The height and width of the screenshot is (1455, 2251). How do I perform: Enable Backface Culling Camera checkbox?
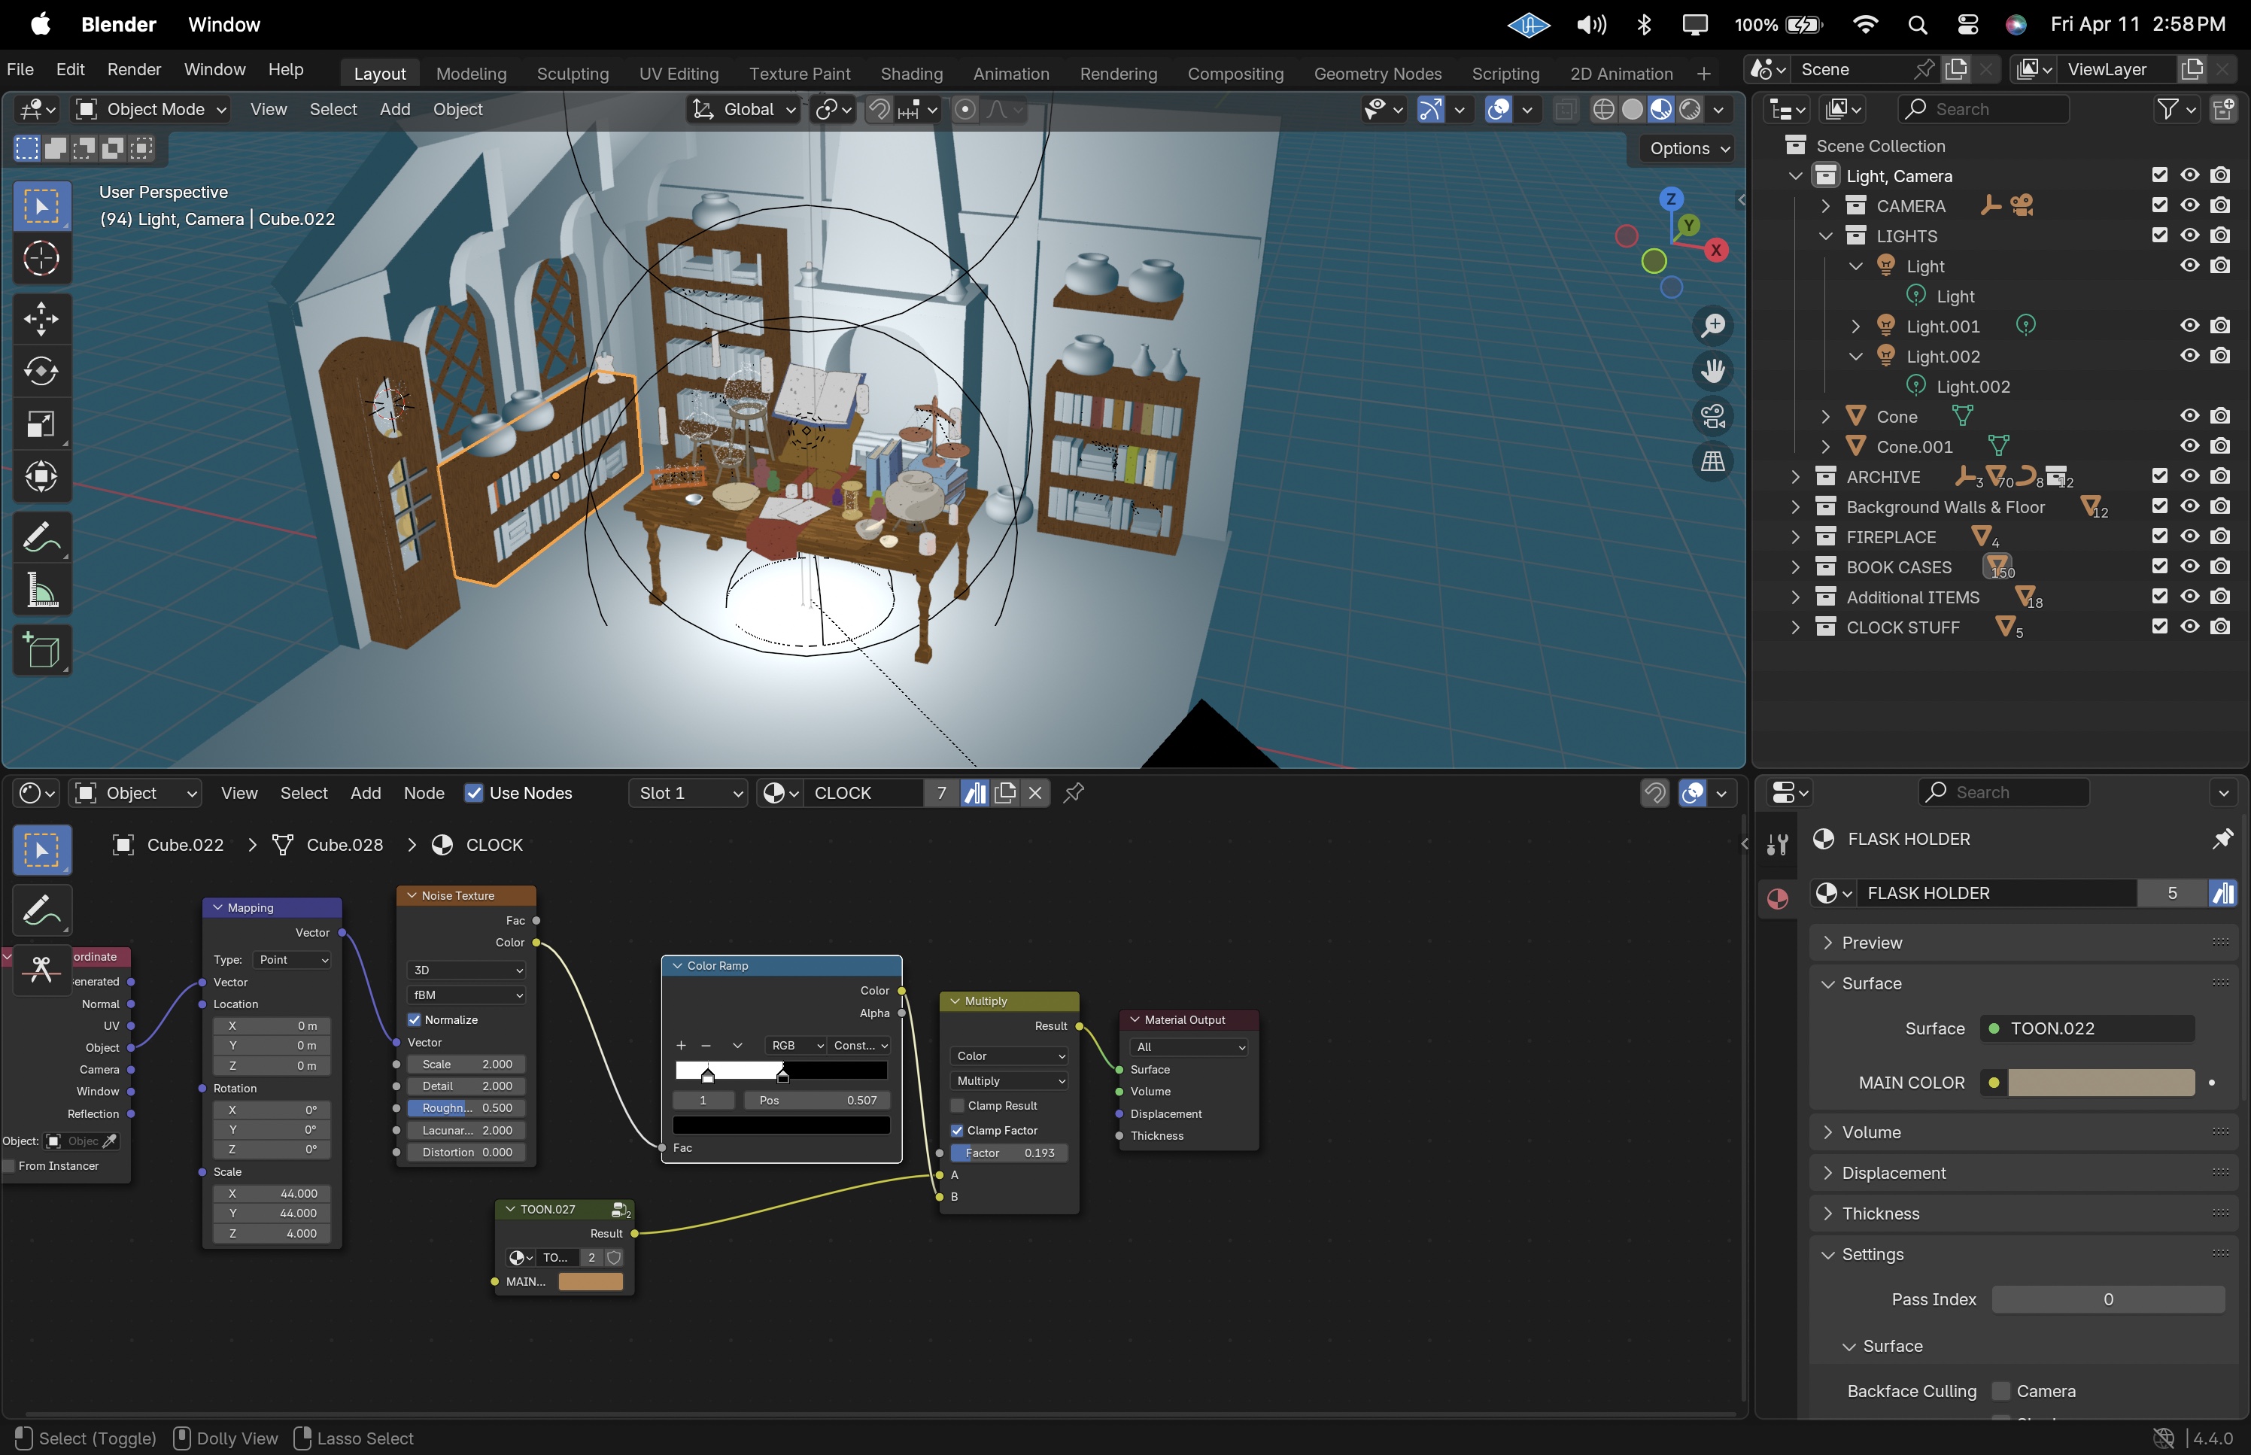click(x=2000, y=1391)
